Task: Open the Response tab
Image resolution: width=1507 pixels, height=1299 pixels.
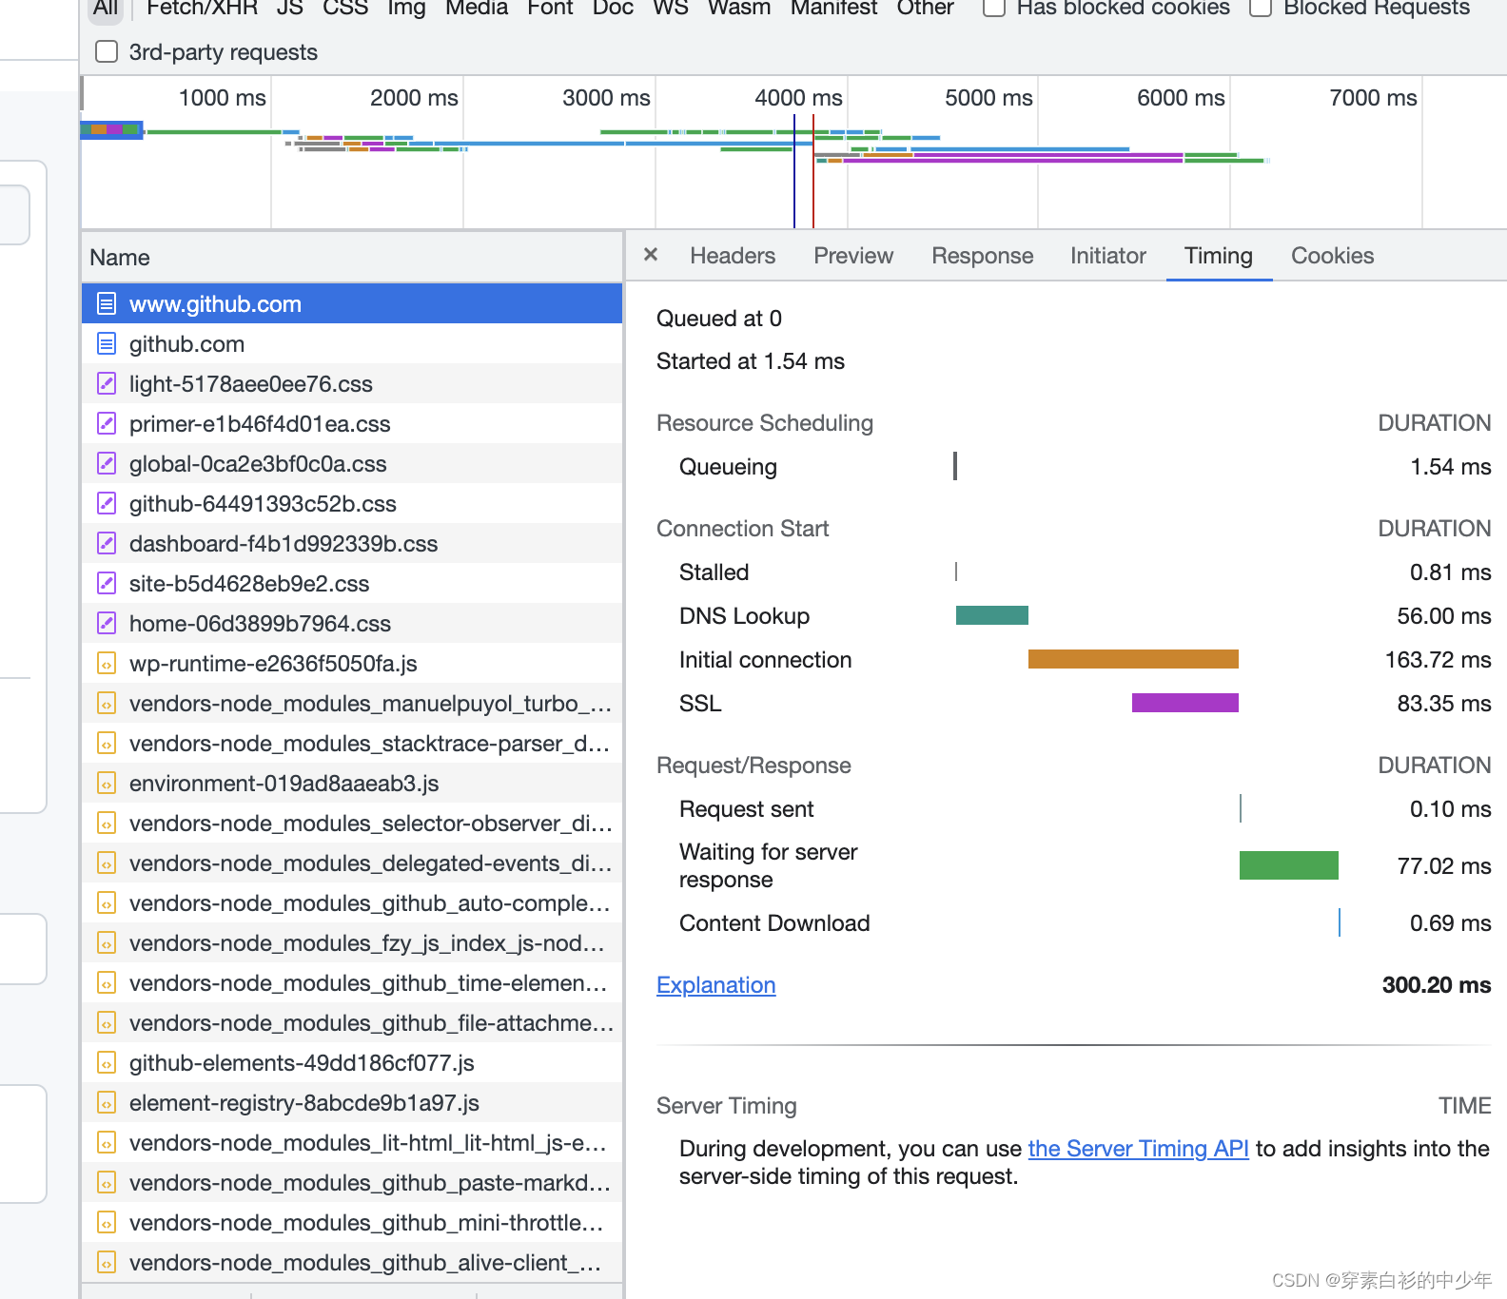Action: point(982,256)
